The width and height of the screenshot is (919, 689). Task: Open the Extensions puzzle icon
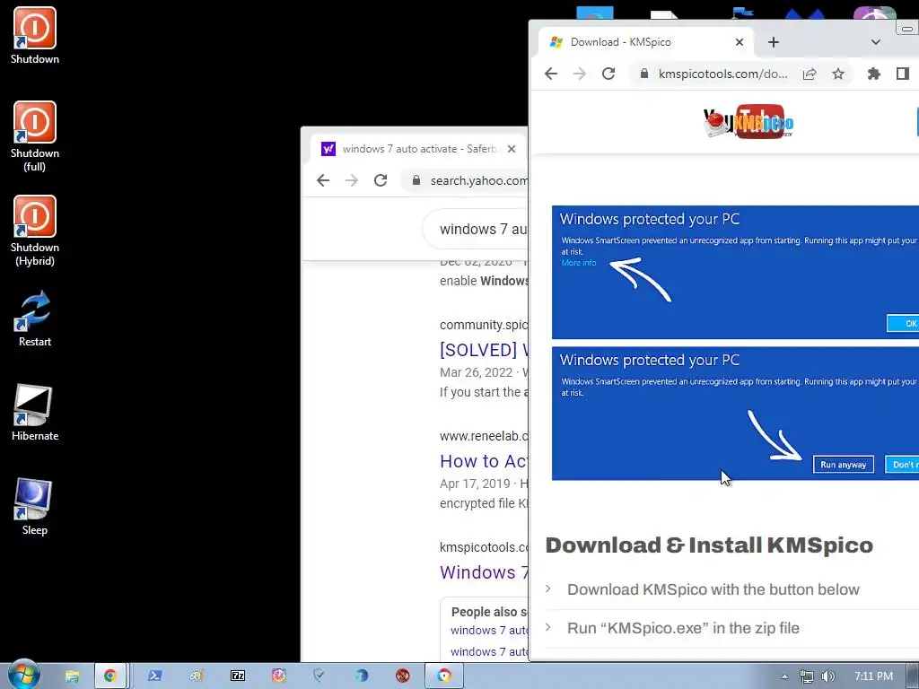pyautogui.click(x=873, y=74)
